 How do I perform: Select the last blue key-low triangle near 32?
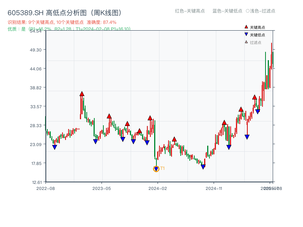[x=258, y=112]
